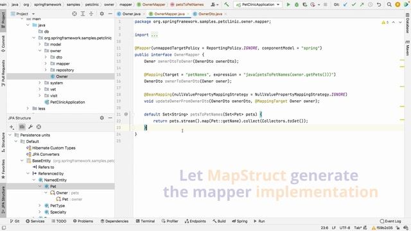The width and height of the screenshot is (411, 231).
Task: Collapse the owner package node
Action: [x=40, y=51]
